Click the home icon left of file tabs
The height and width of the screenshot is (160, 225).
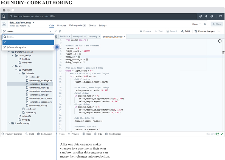56,36
